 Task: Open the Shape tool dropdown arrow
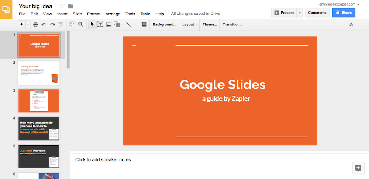[123, 25]
